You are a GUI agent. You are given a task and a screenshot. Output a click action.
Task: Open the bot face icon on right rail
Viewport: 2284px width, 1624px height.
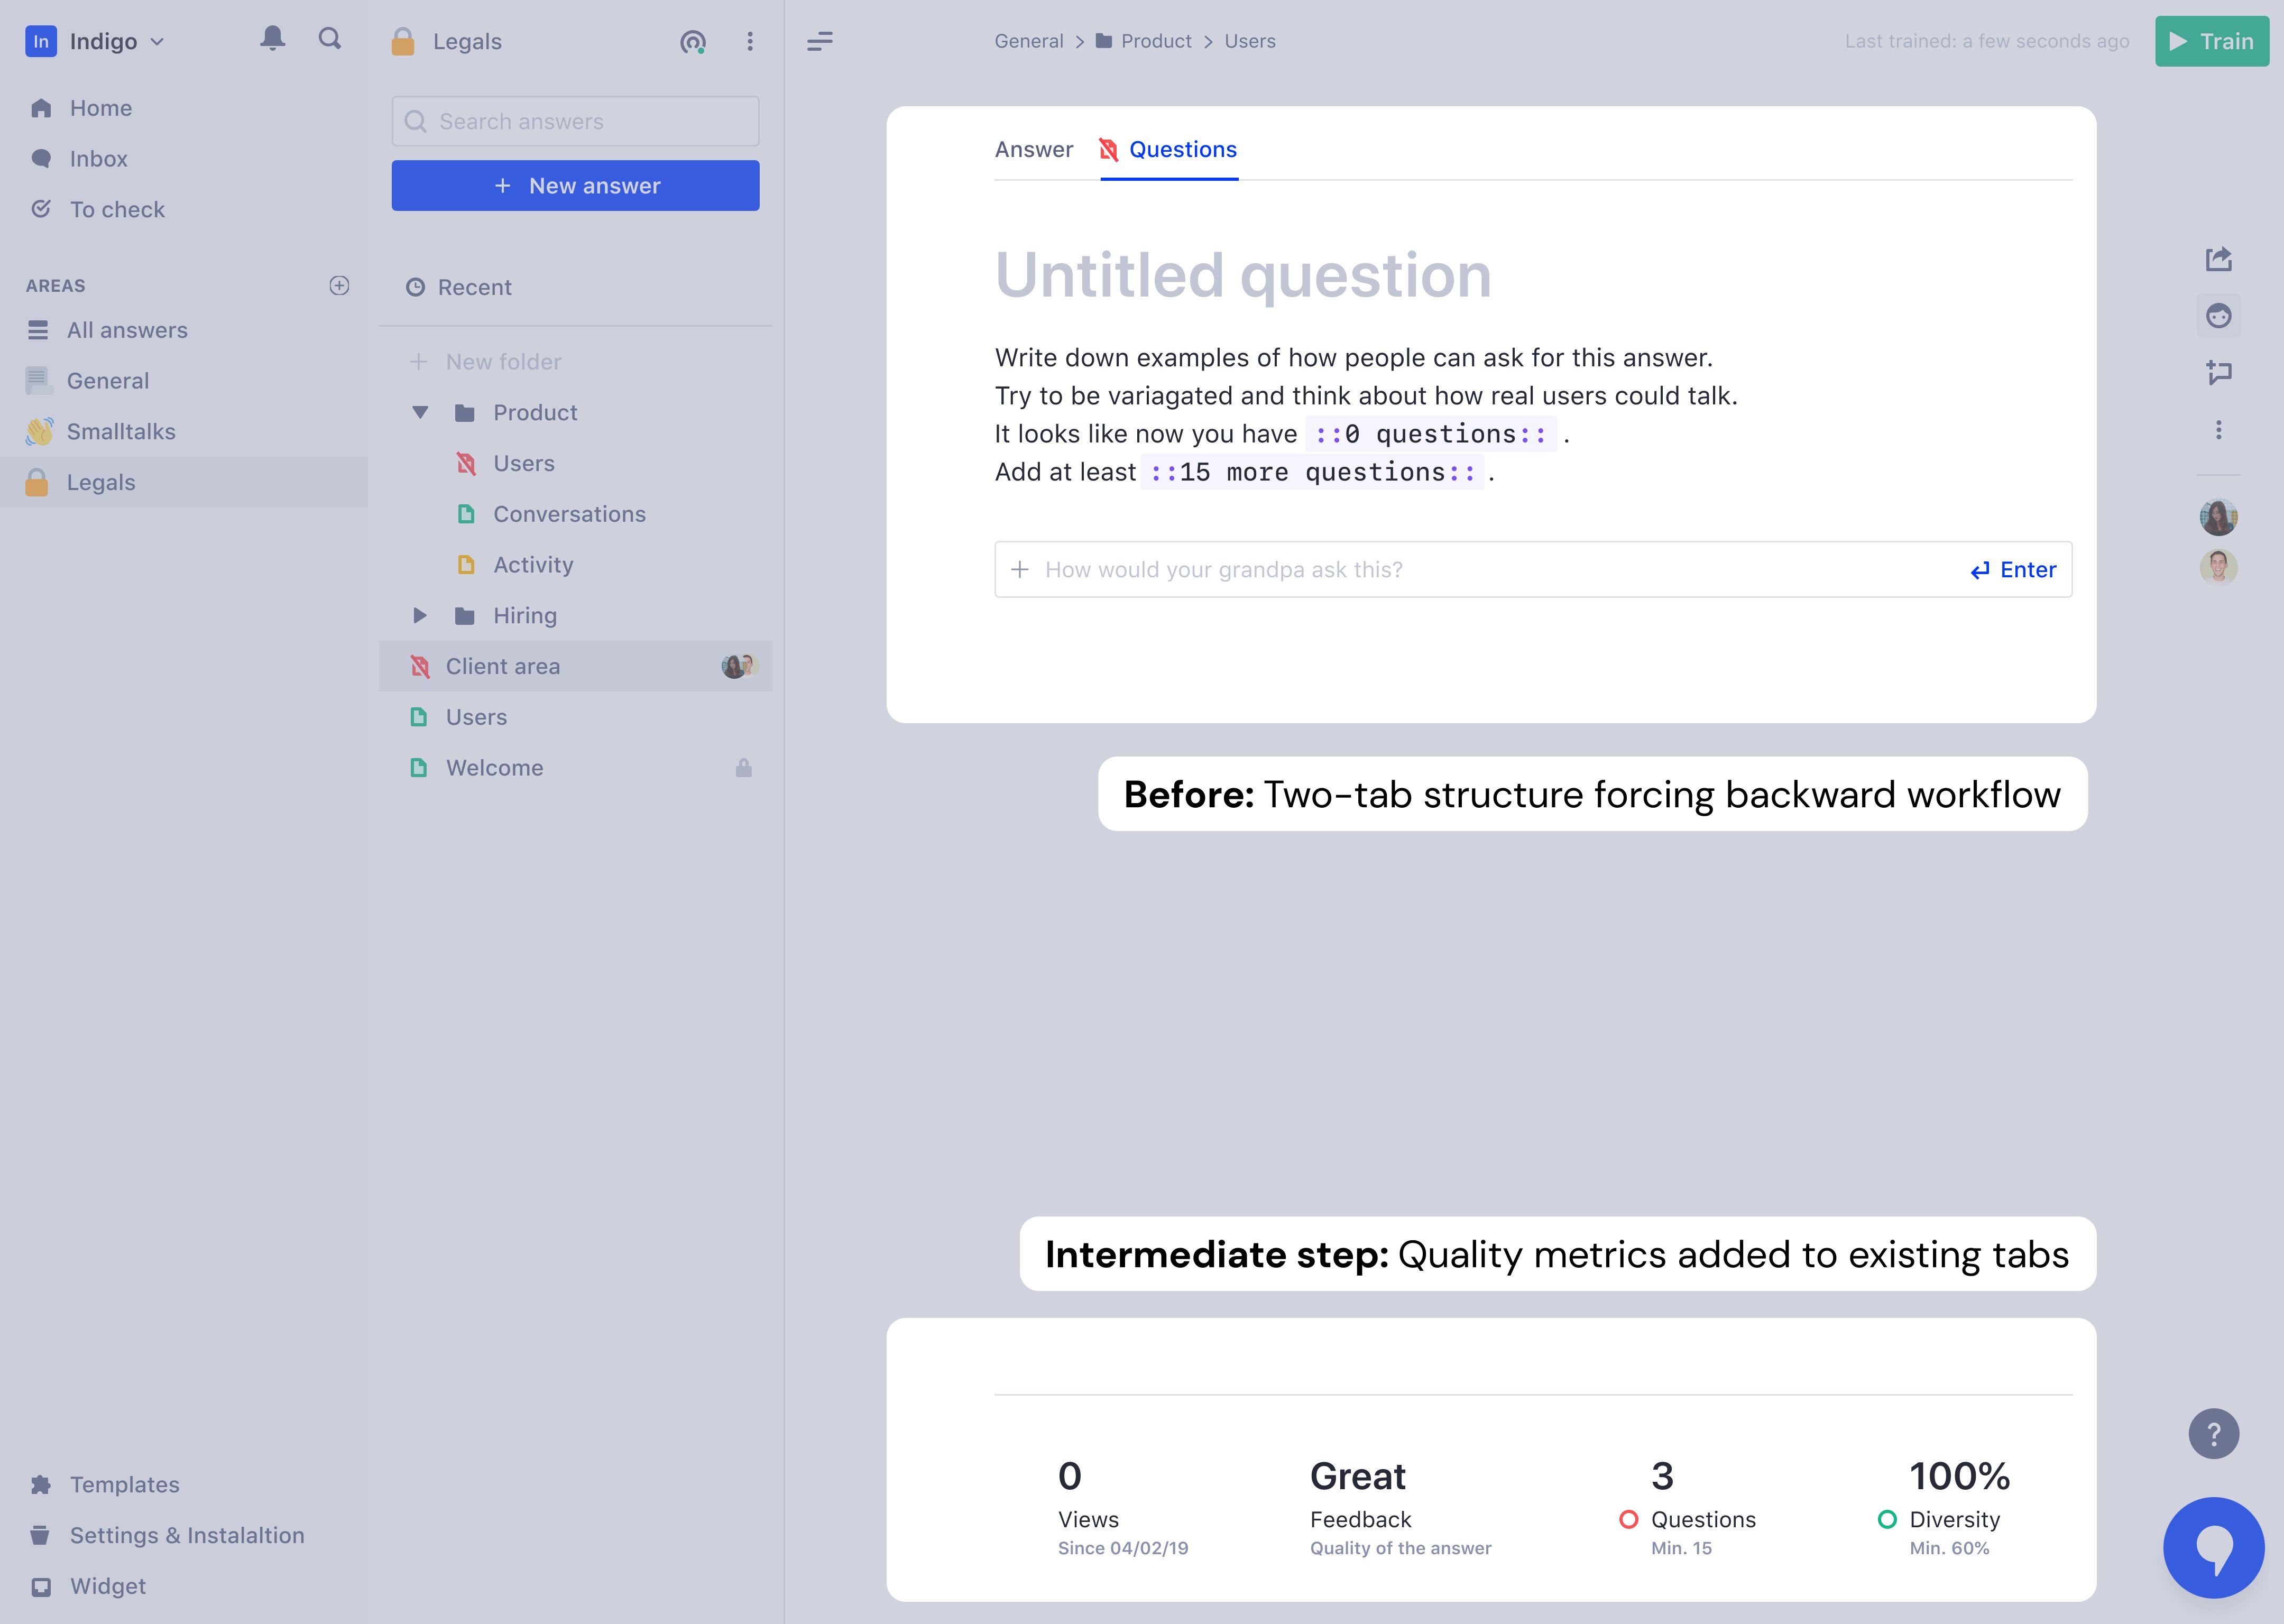point(2218,316)
